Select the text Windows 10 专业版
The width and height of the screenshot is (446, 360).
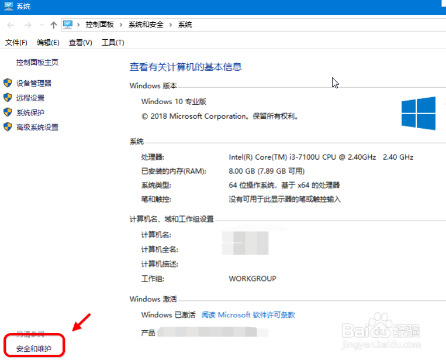(174, 101)
